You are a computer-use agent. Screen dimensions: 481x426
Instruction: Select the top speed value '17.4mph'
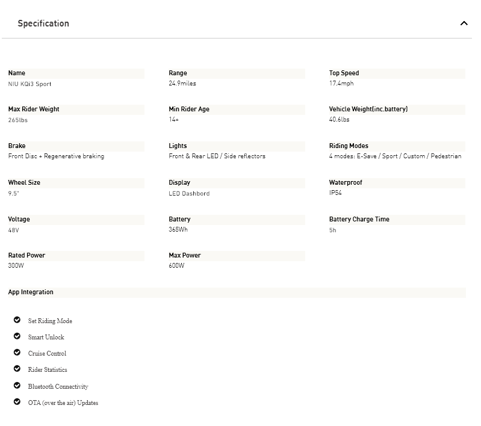tap(341, 84)
